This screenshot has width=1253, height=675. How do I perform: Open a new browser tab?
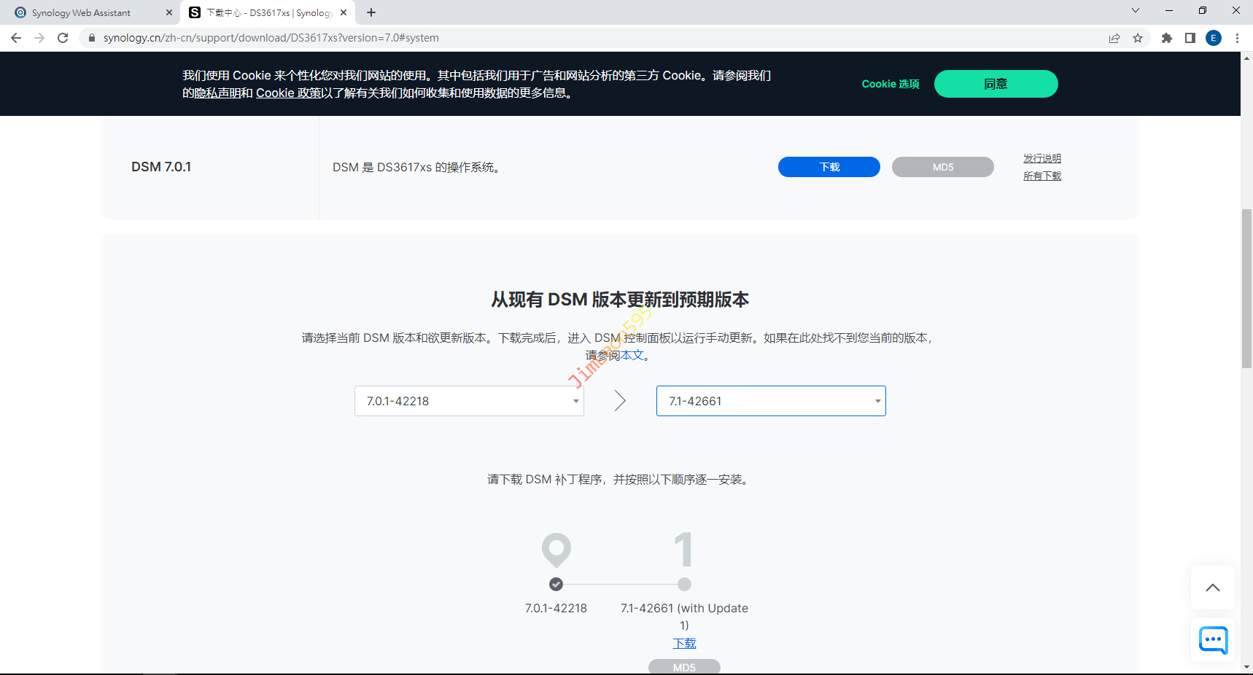click(371, 12)
